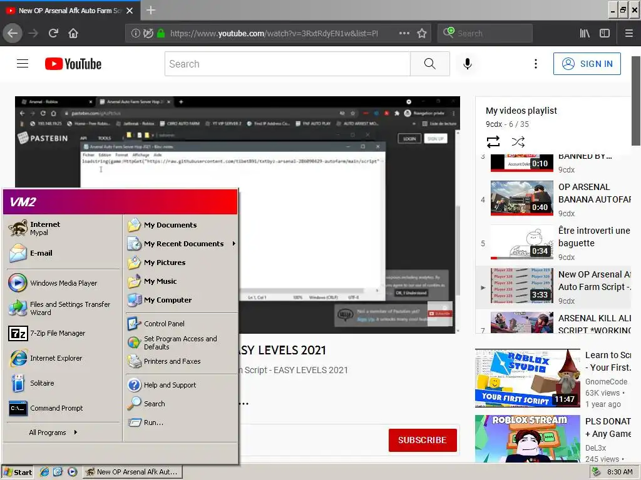Open the browser hamburger menu
641x480 pixels.
(x=628, y=33)
